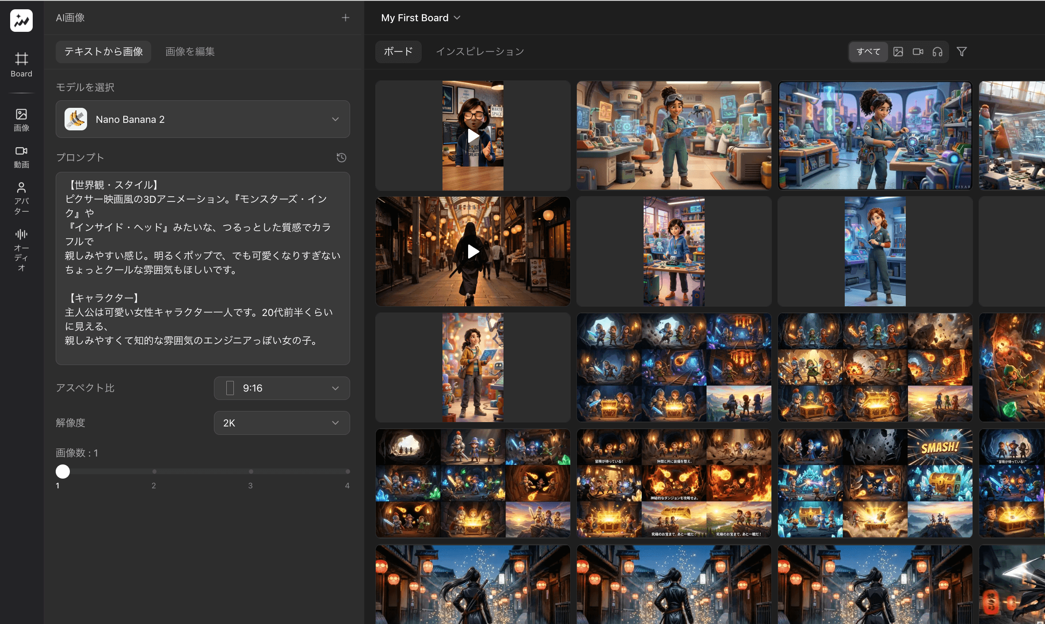Open the 2K resolution dropdown

(x=282, y=423)
